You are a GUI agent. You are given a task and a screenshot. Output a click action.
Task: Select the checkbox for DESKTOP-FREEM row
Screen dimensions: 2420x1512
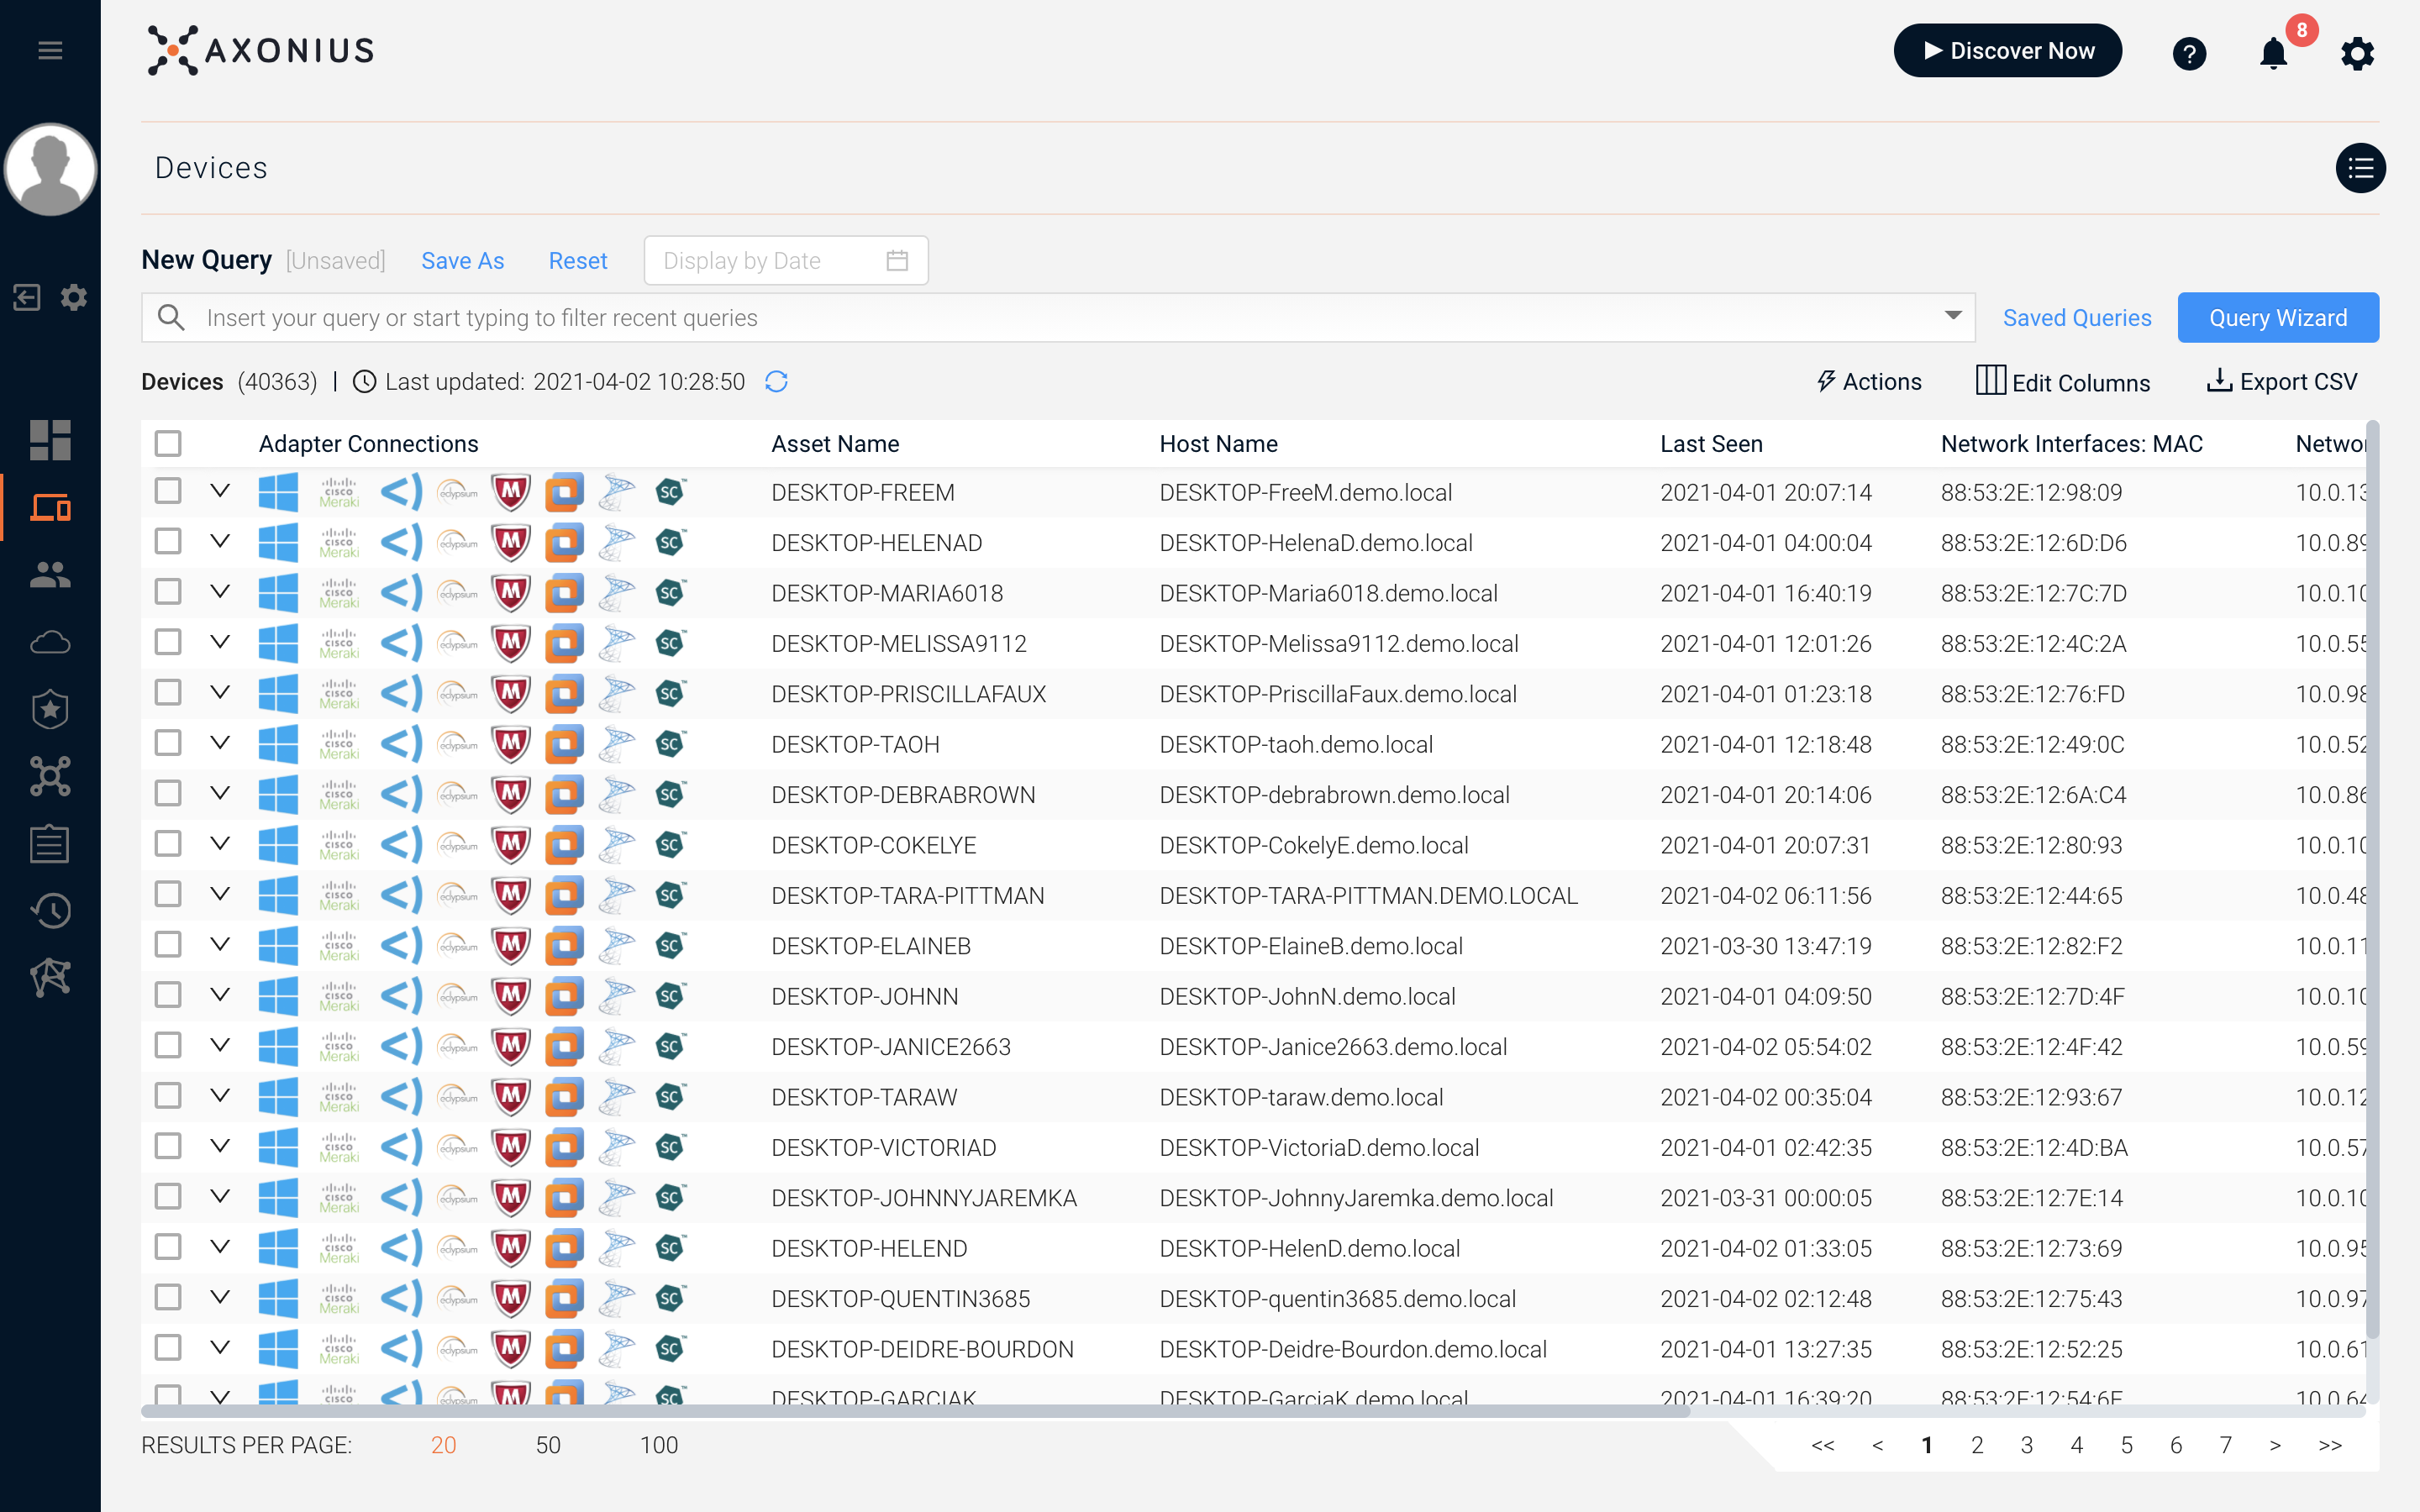[x=167, y=492]
